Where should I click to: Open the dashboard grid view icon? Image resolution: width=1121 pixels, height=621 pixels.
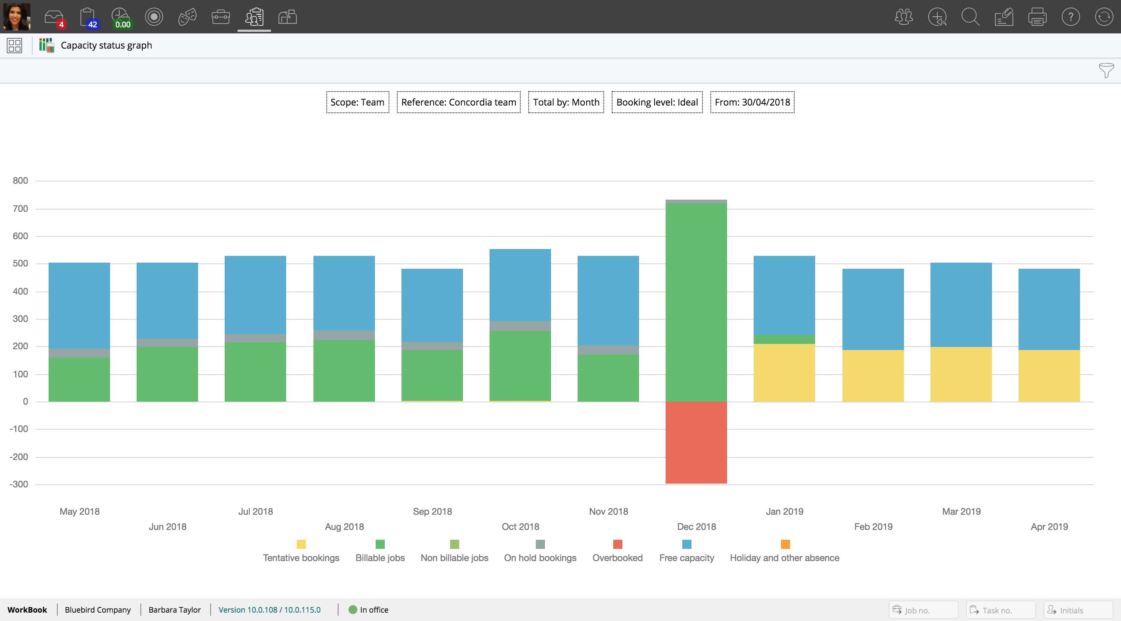(14, 45)
